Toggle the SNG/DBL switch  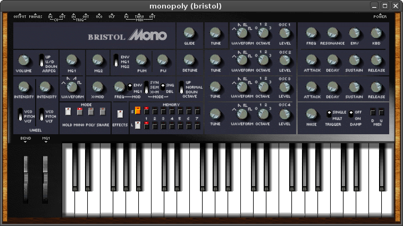(x=163, y=87)
